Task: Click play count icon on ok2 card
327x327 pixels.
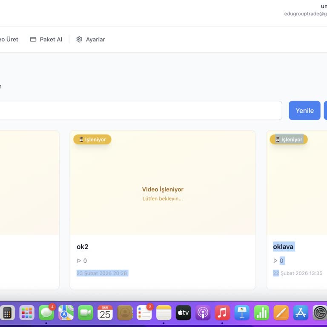Action: (79, 261)
